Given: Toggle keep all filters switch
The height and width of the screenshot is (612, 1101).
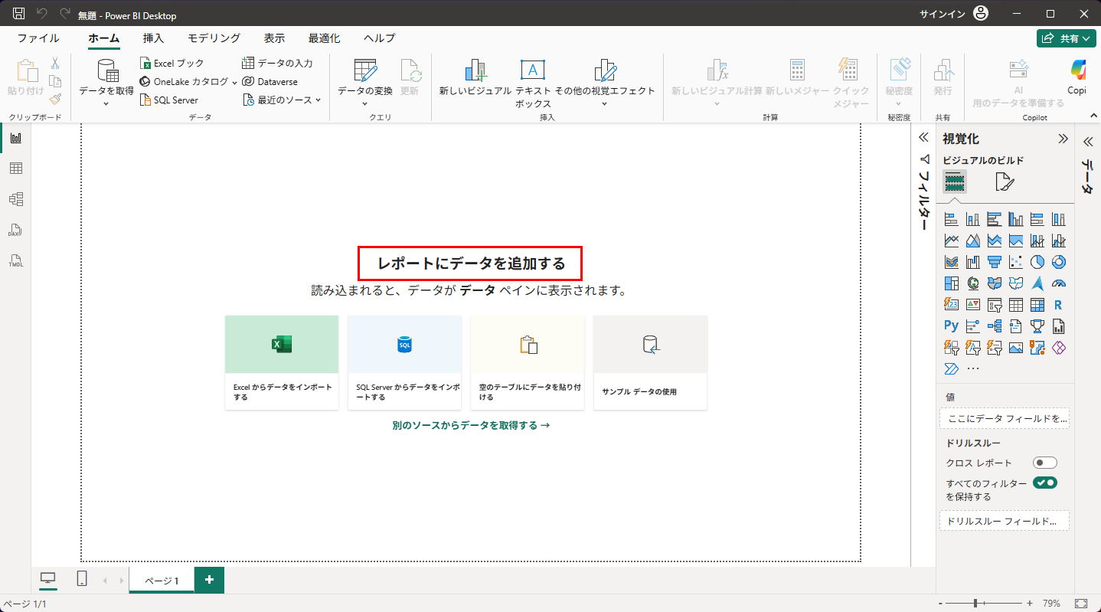Looking at the screenshot, I should 1044,483.
